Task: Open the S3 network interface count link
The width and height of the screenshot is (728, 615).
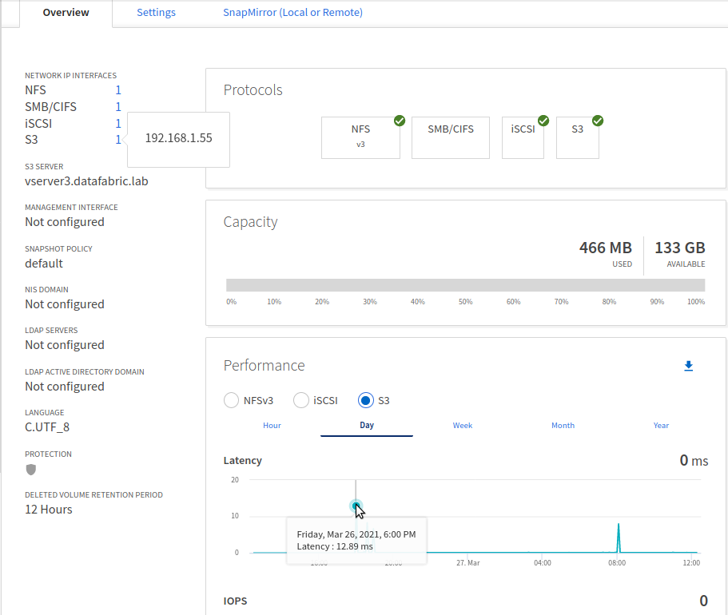Action: (x=118, y=140)
